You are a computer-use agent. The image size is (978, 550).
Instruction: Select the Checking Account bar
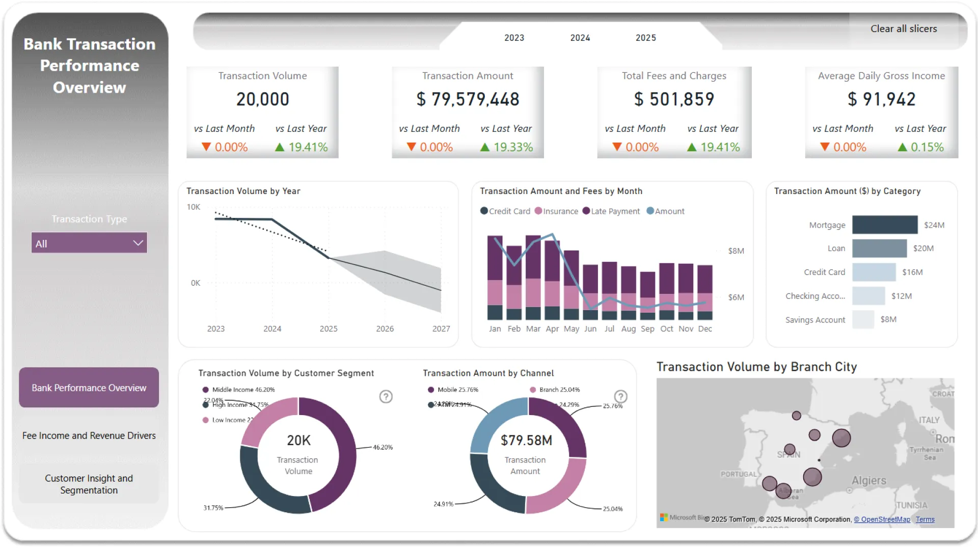coord(868,296)
